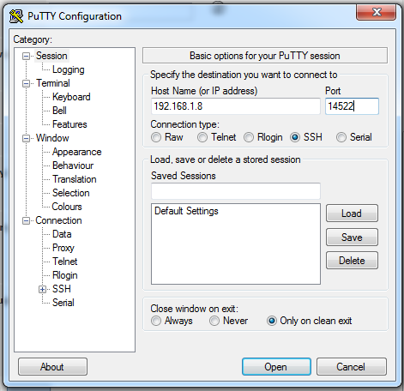Select Always close window on exit
This screenshot has height=391, width=404.
point(156,321)
